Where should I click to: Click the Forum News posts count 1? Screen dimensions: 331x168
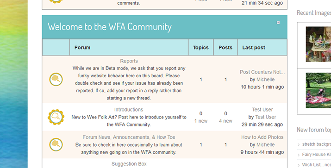click(225, 145)
